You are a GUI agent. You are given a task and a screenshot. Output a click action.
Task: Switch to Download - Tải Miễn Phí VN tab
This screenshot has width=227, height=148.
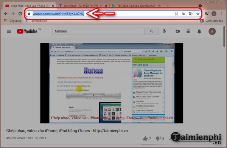point(83,6)
